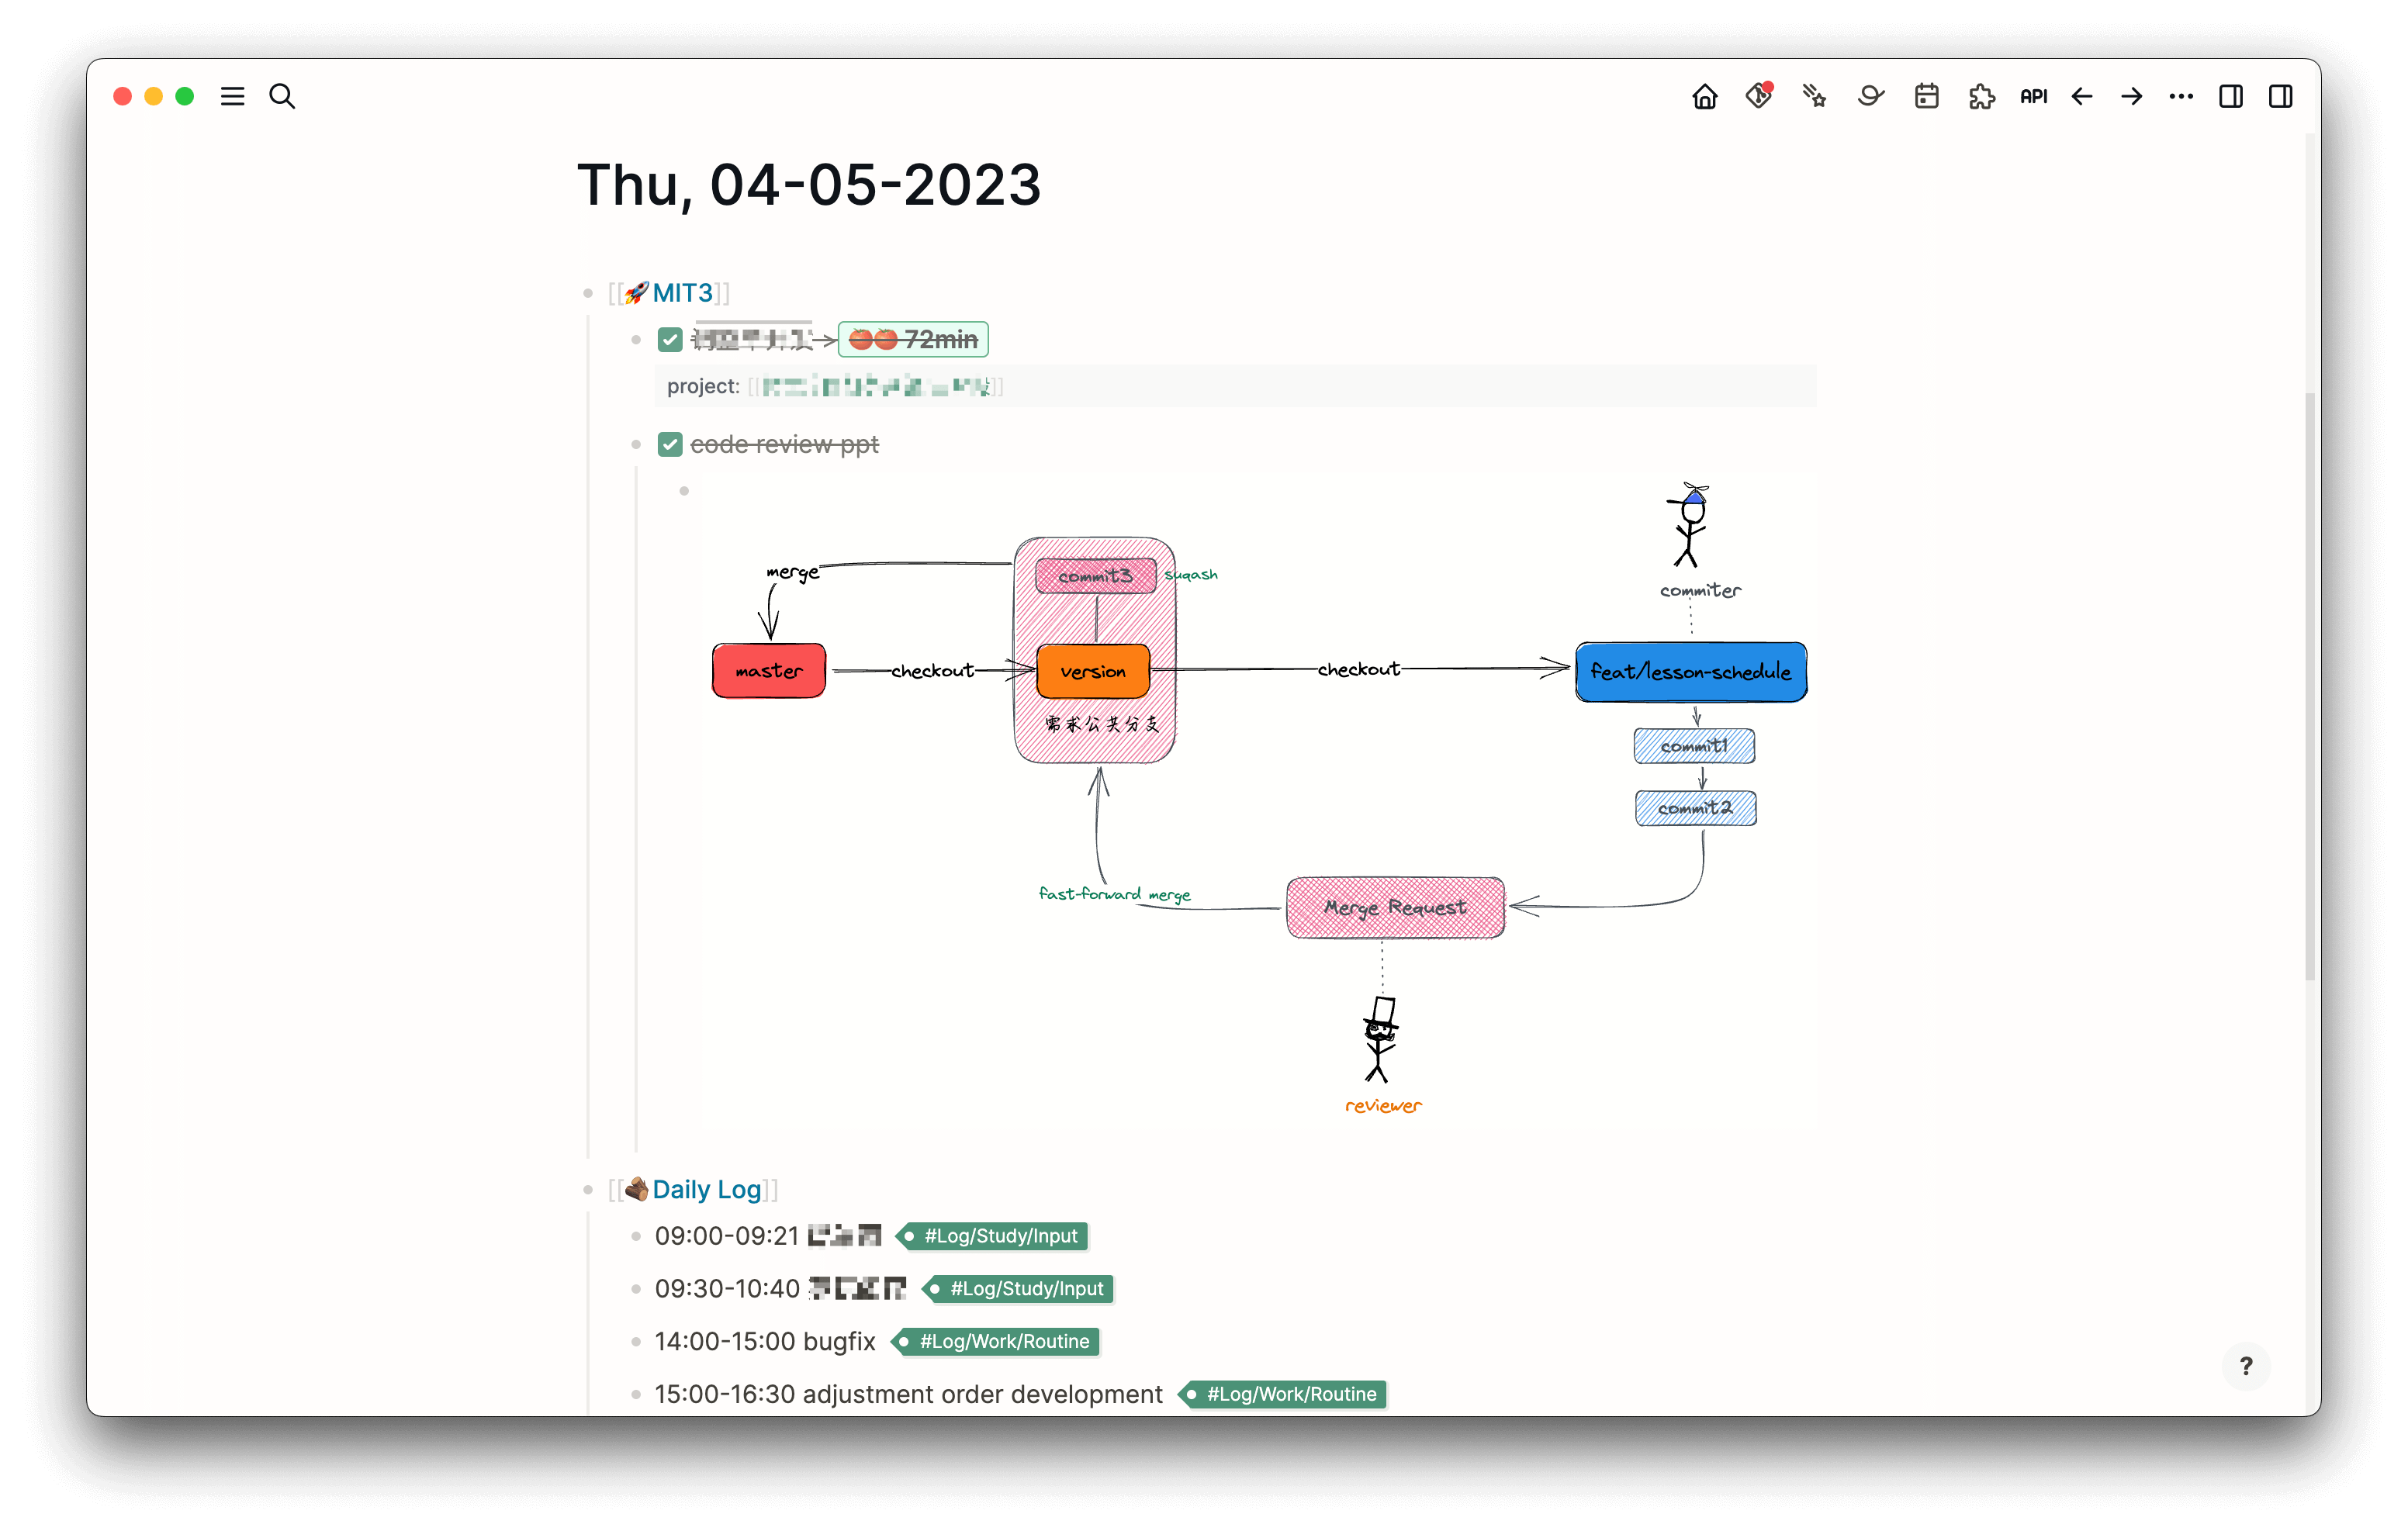Uncheck the code review ppt task

669,444
